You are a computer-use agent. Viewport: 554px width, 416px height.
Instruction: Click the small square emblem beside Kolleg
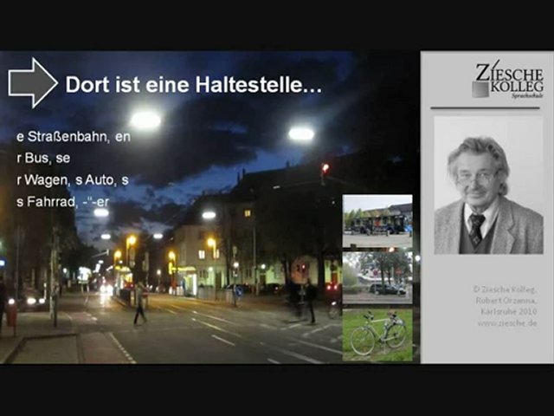pos(480,89)
